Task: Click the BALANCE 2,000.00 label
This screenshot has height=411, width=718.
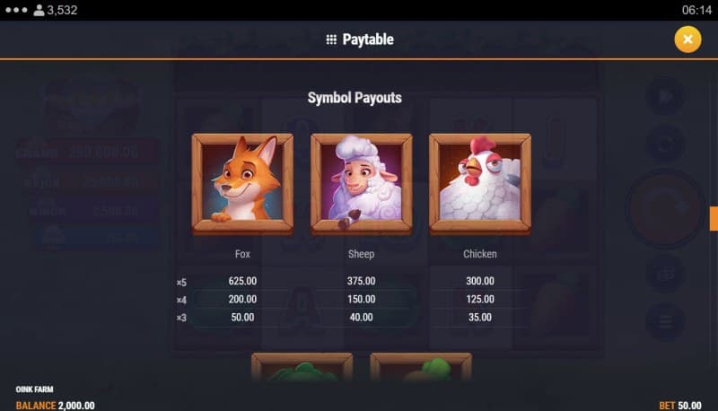Action: [x=55, y=406]
